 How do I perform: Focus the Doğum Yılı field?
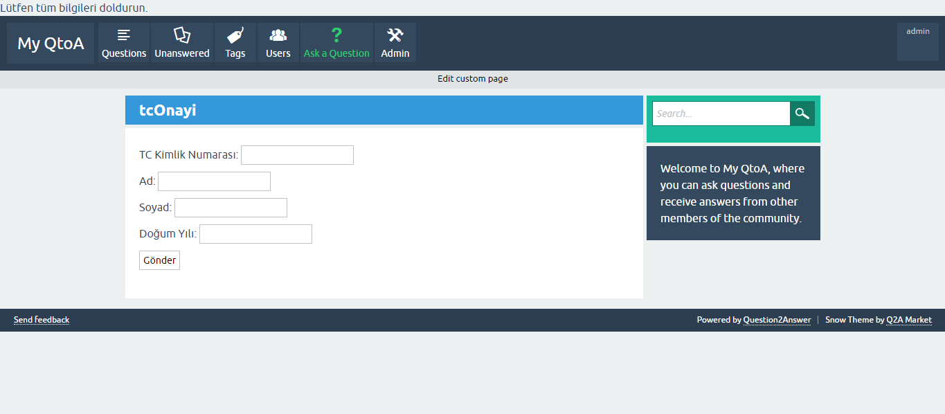point(255,234)
